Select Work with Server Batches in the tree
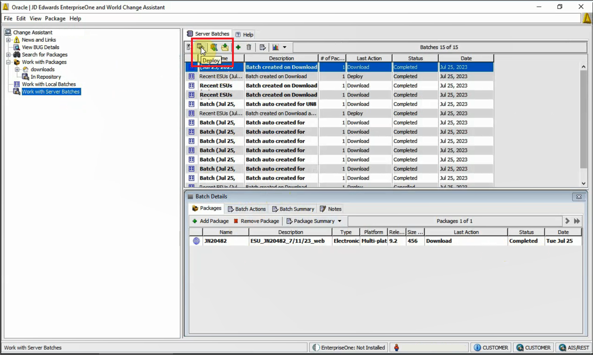This screenshot has height=355, width=593. (x=51, y=92)
